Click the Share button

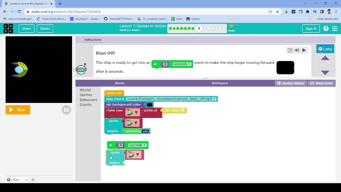26,29
